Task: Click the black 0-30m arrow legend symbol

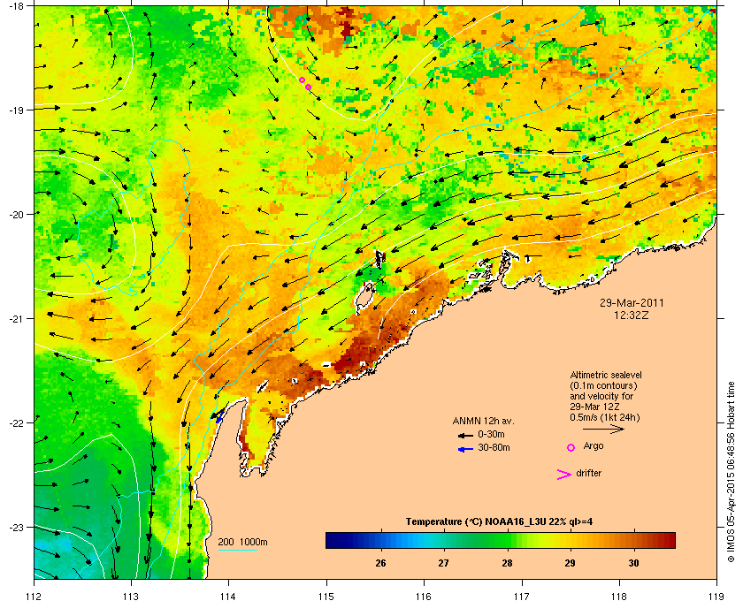Action: (x=466, y=435)
